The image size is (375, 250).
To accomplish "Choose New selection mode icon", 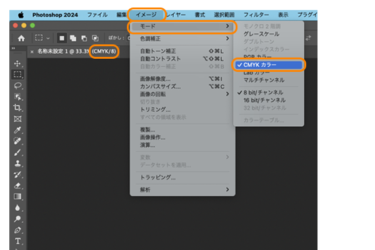I will pyautogui.click(x=62, y=38).
